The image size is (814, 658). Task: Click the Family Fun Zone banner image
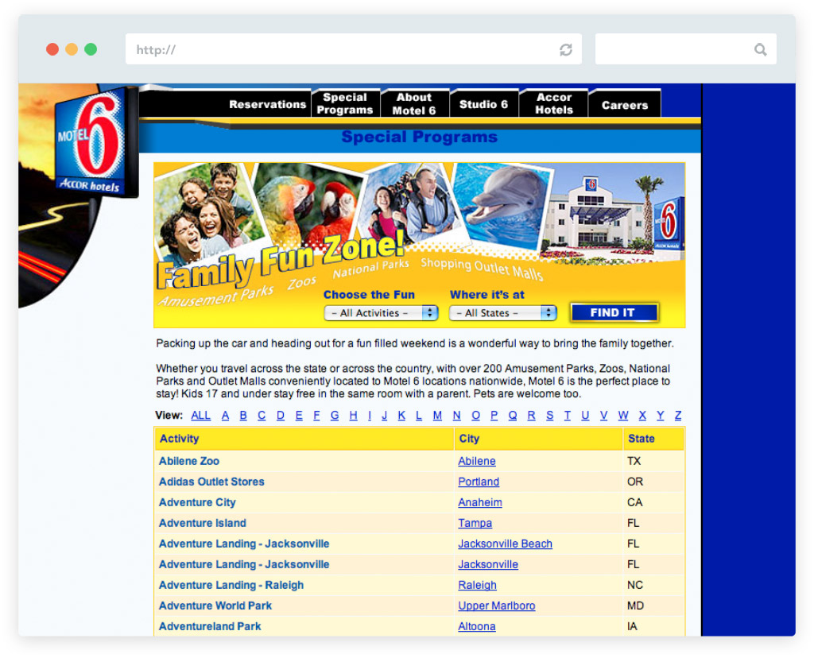pos(419,245)
